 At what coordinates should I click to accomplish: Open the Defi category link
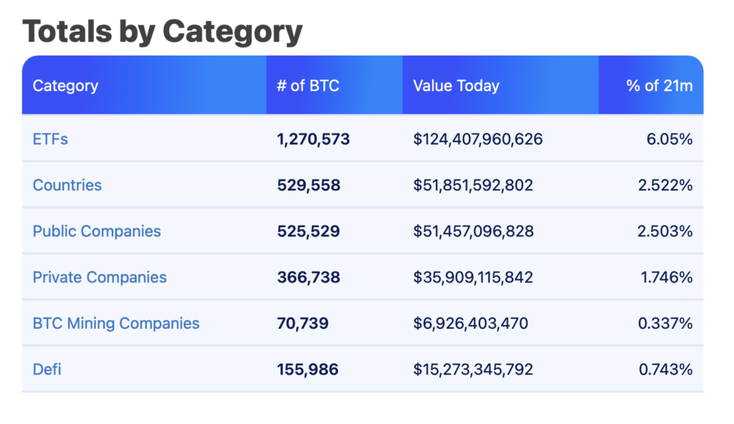coord(47,370)
